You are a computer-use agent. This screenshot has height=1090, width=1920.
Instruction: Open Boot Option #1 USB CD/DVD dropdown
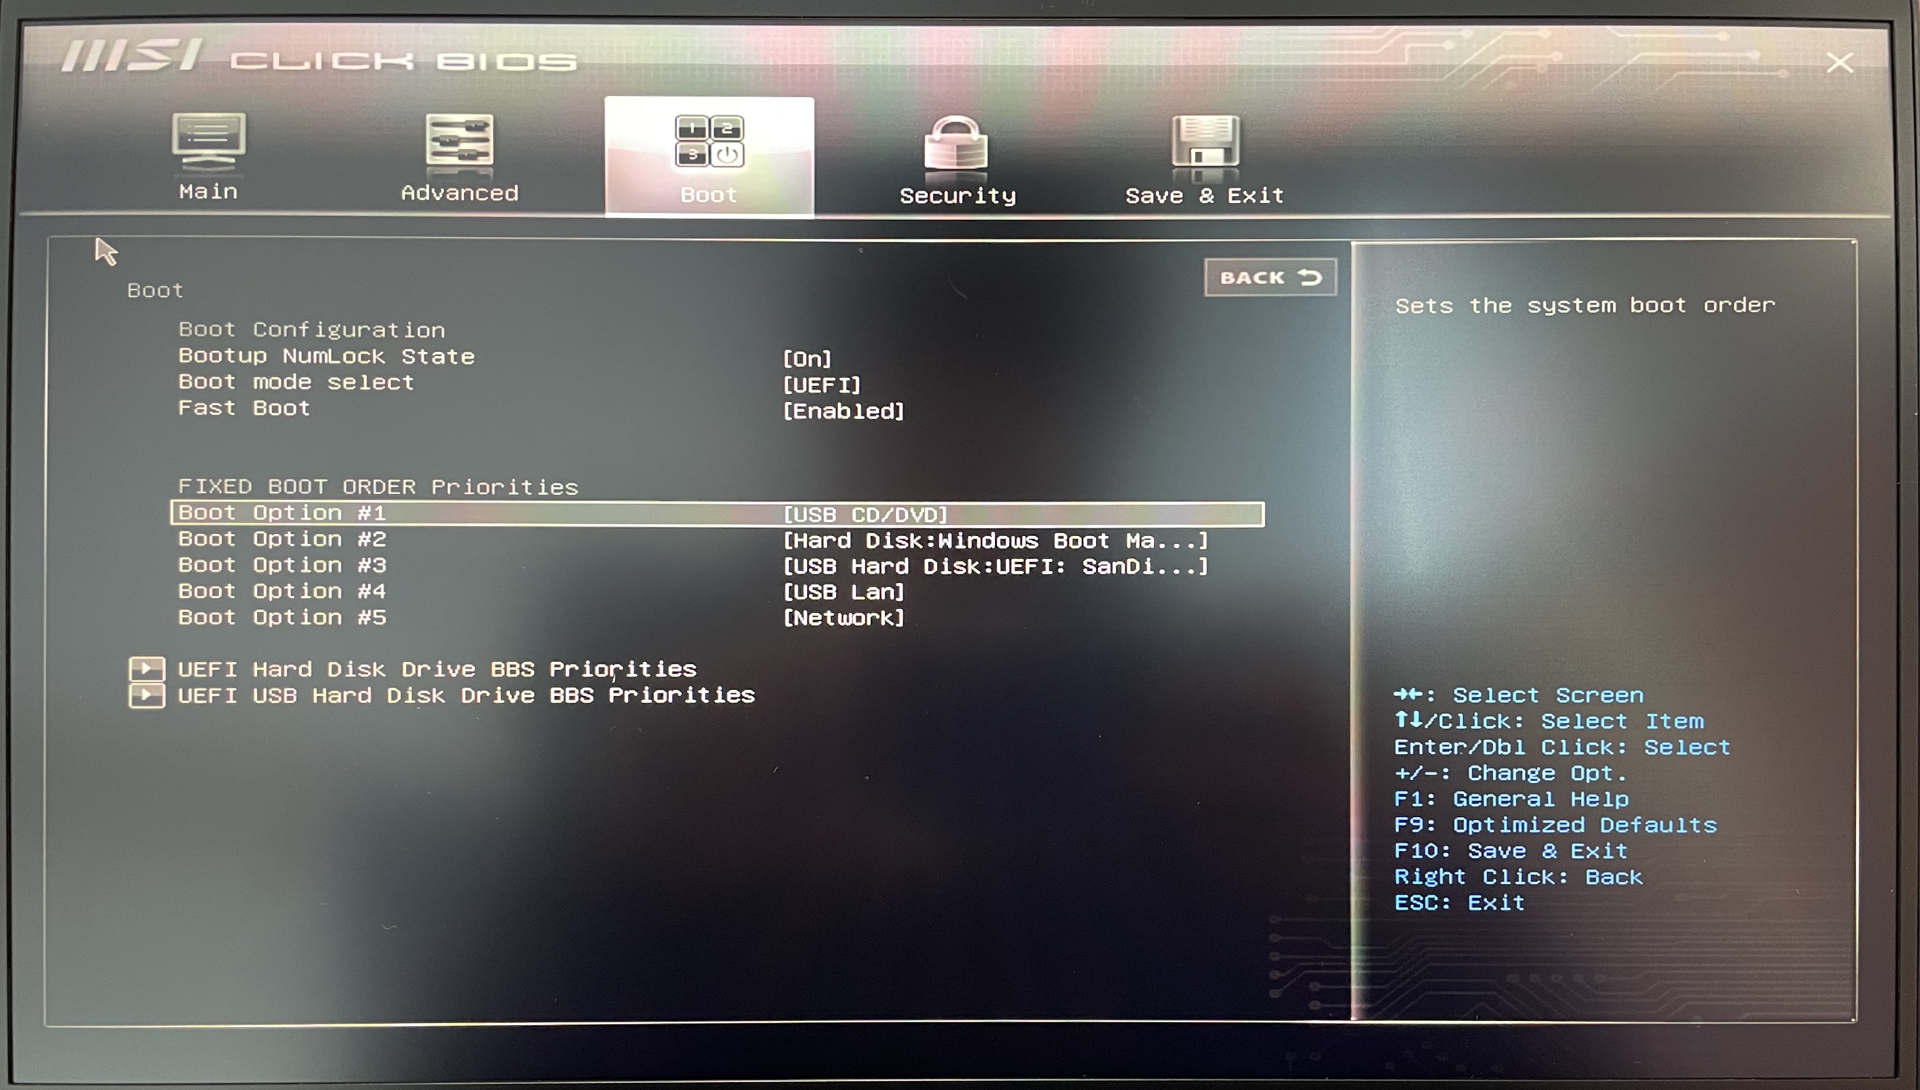pos(866,515)
